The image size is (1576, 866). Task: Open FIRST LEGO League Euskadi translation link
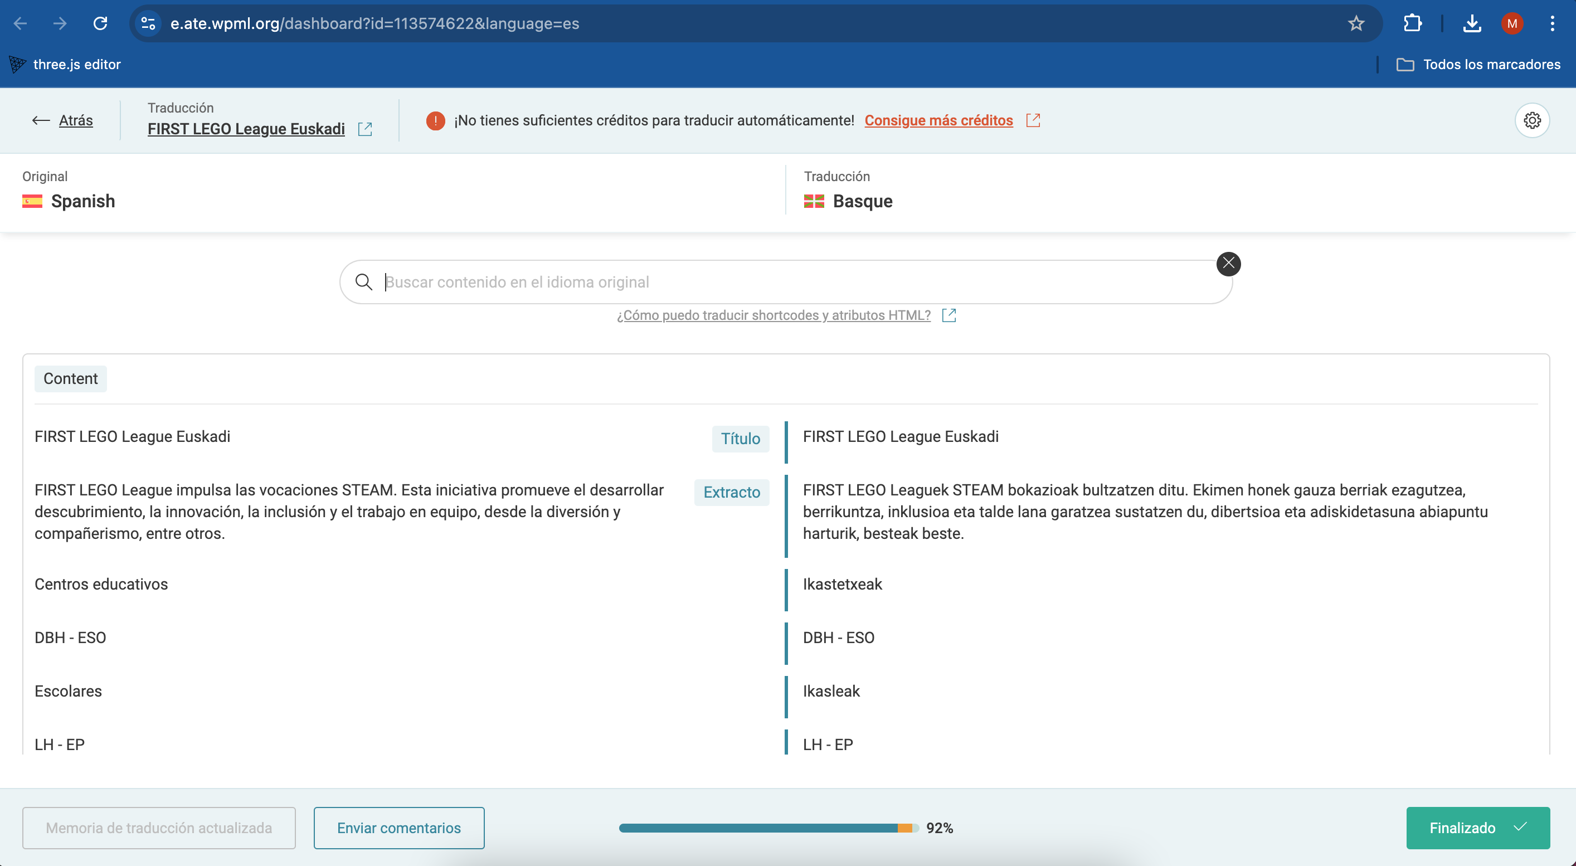coord(246,129)
